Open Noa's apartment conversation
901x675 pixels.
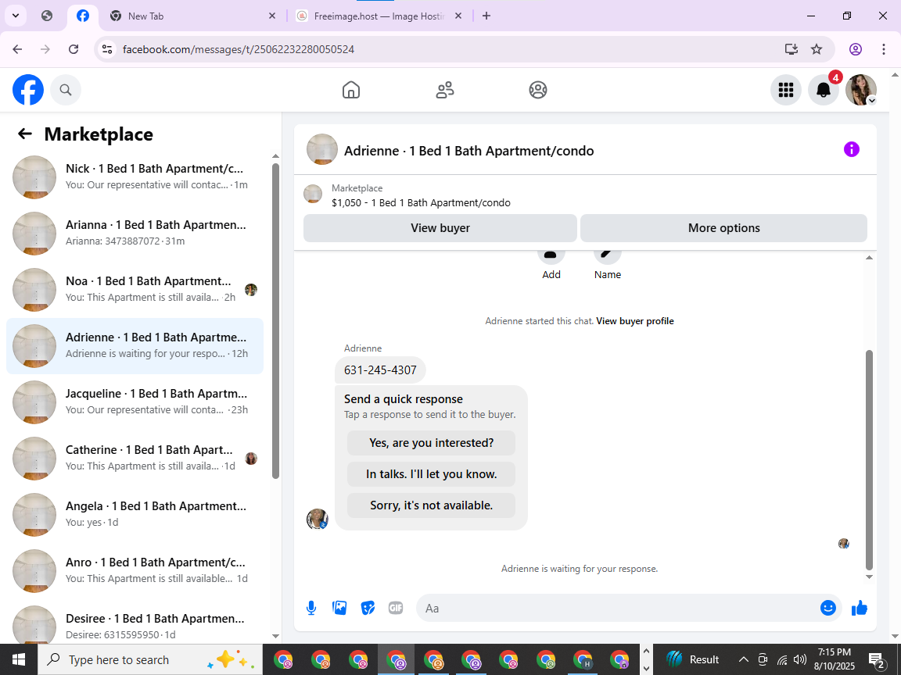click(x=135, y=289)
